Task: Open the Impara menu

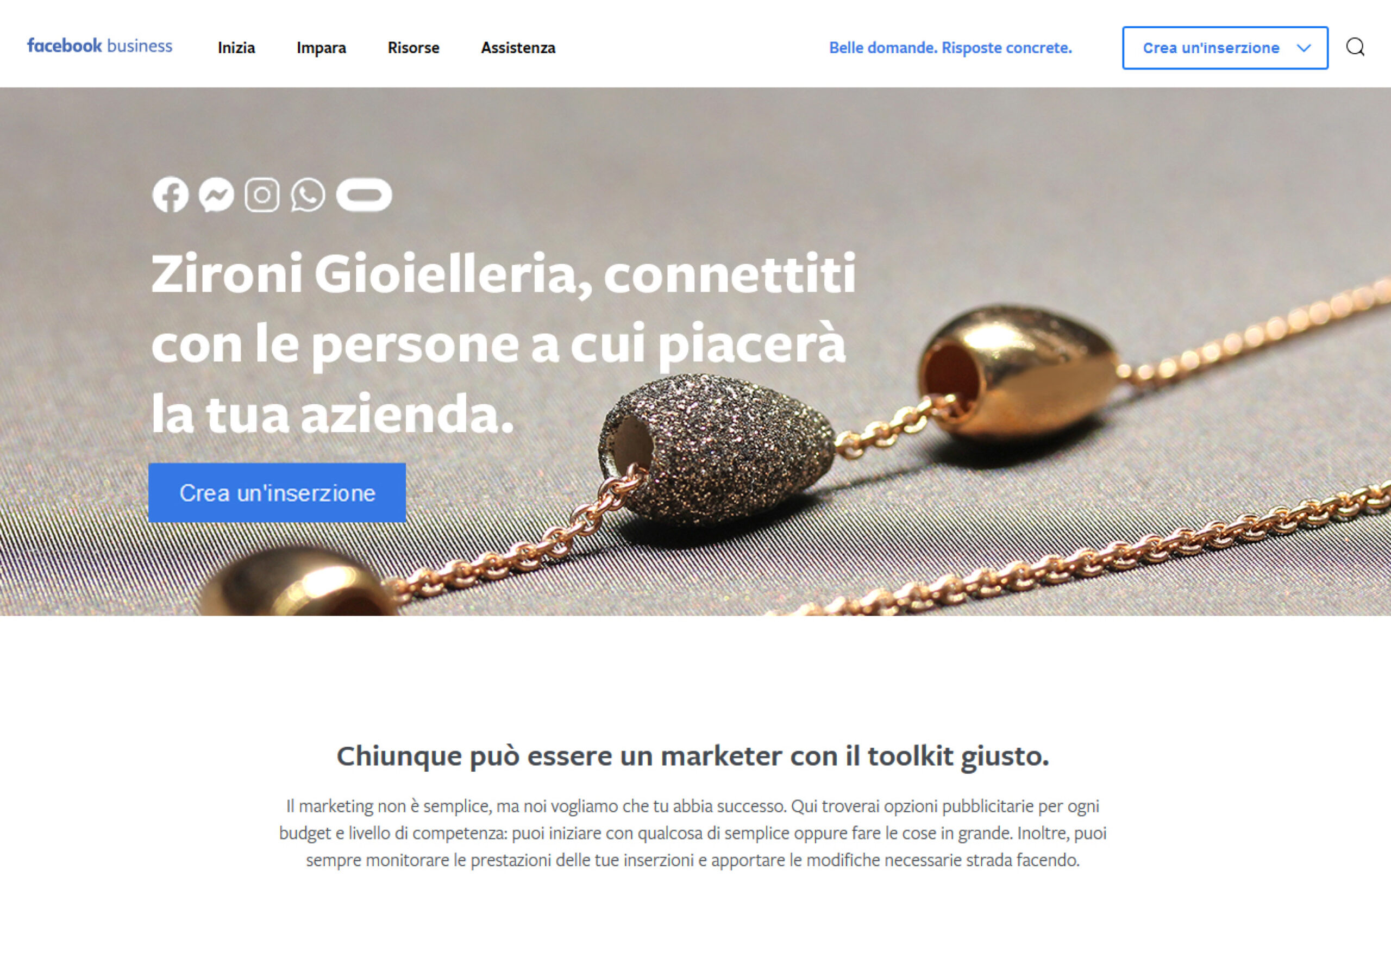Action: coord(321,48)
